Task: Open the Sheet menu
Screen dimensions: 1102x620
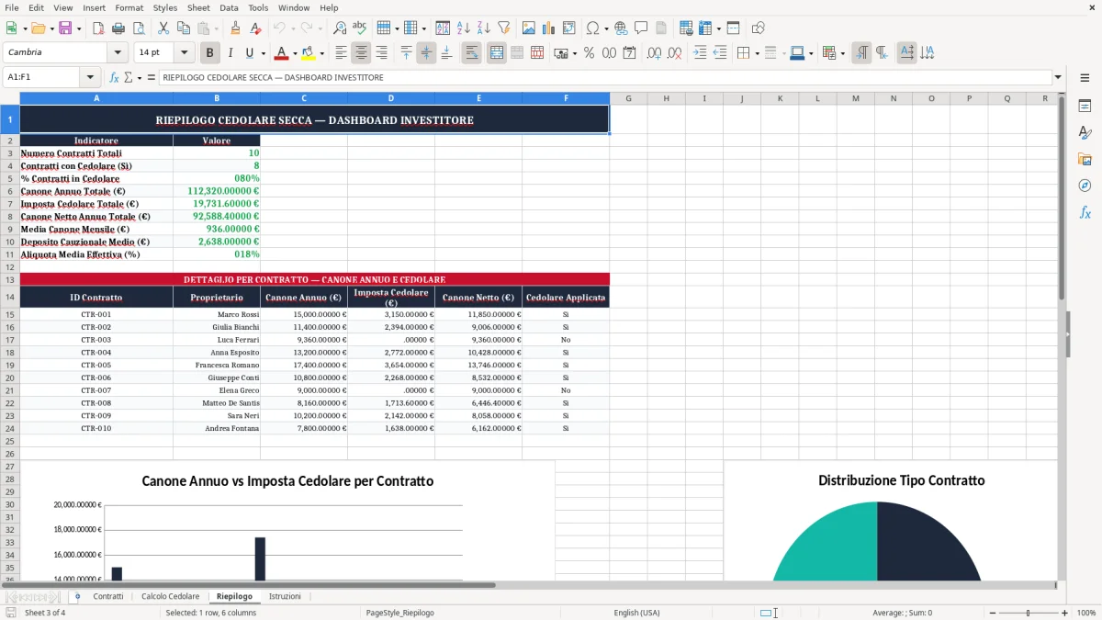Action: 198,7
